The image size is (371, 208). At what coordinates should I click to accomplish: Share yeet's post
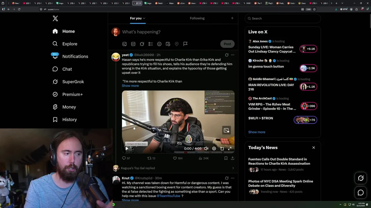tap(232, 158)
